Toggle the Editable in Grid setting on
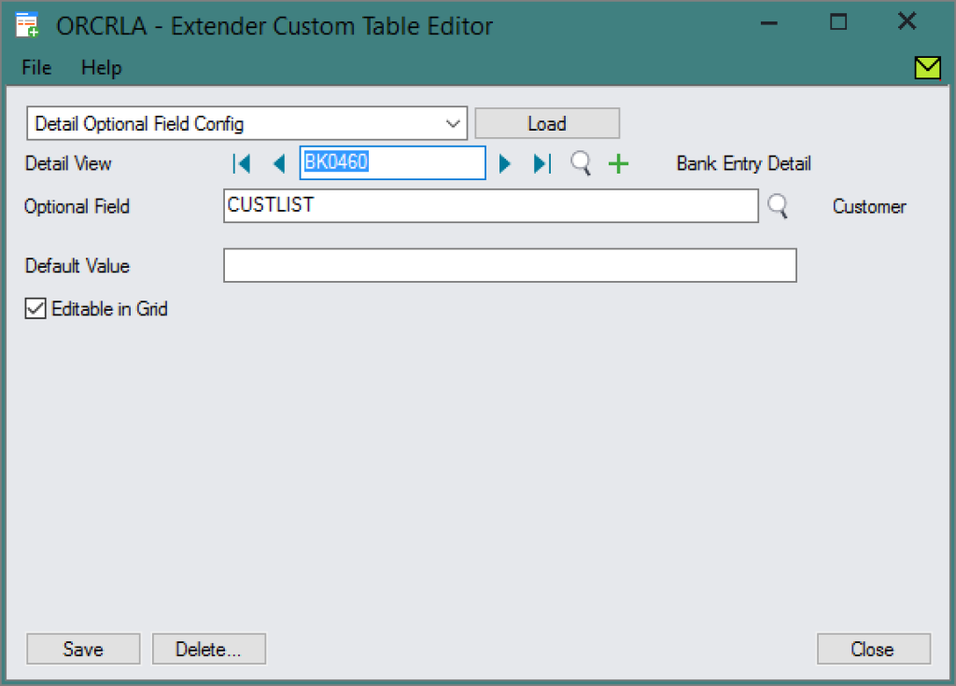 (x=35, y=308)
